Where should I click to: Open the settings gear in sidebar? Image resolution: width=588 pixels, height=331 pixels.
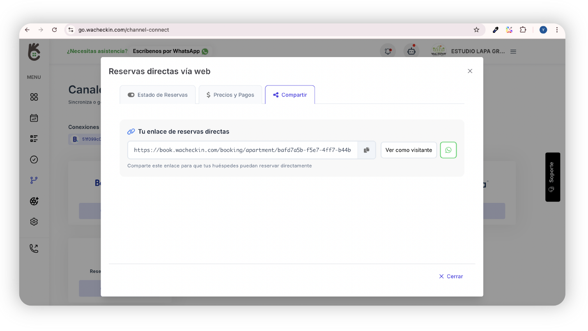point(34,222)
